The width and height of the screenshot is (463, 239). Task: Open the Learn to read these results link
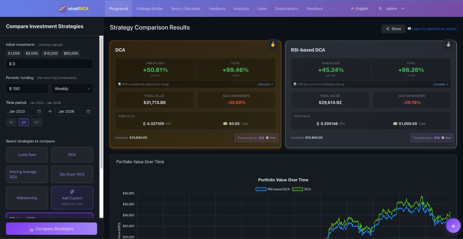(x=434, y=29)
